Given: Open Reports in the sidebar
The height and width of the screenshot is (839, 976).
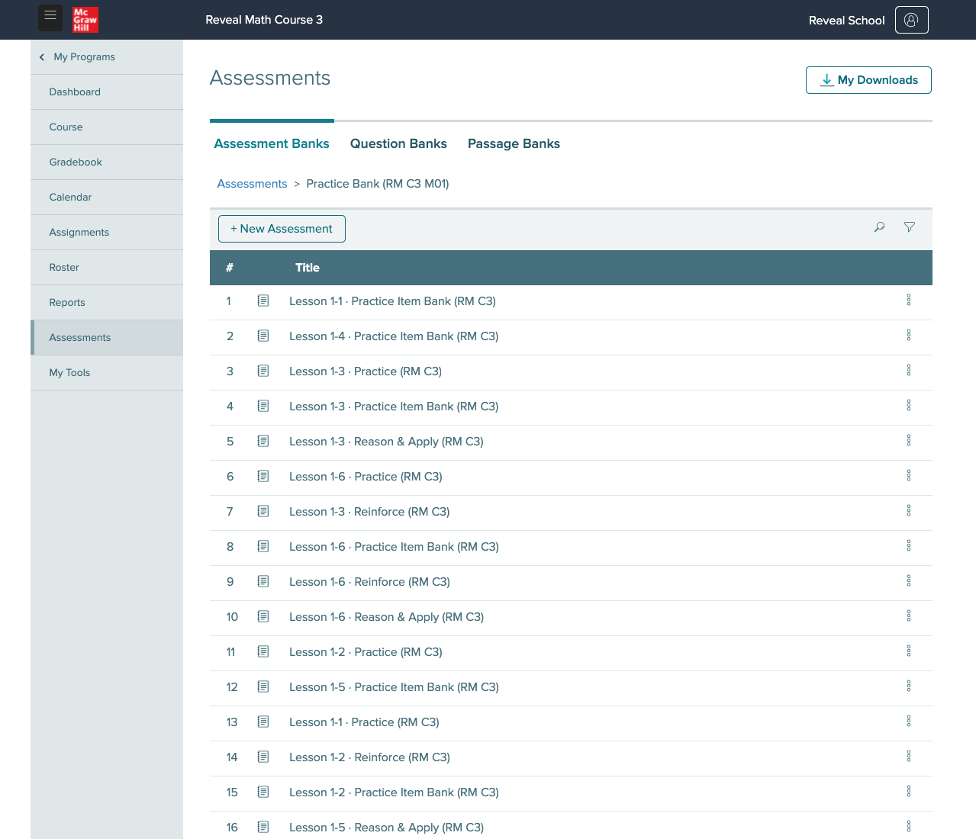Looking at the screenshot, I should coord(107,303).
